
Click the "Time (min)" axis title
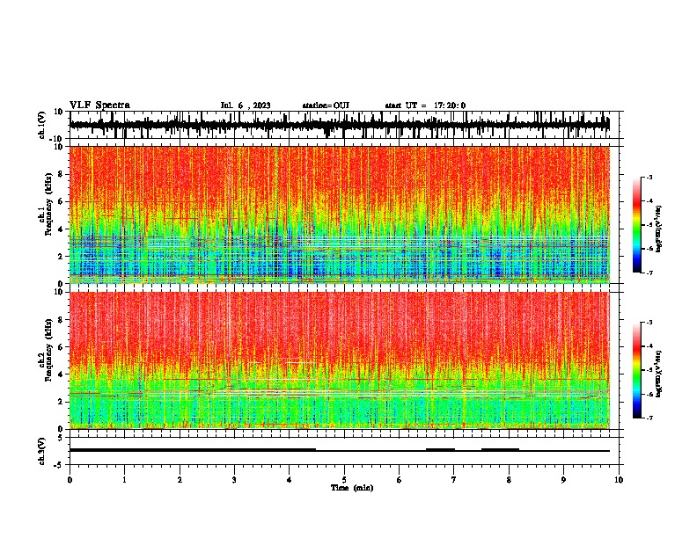(352, 488)
